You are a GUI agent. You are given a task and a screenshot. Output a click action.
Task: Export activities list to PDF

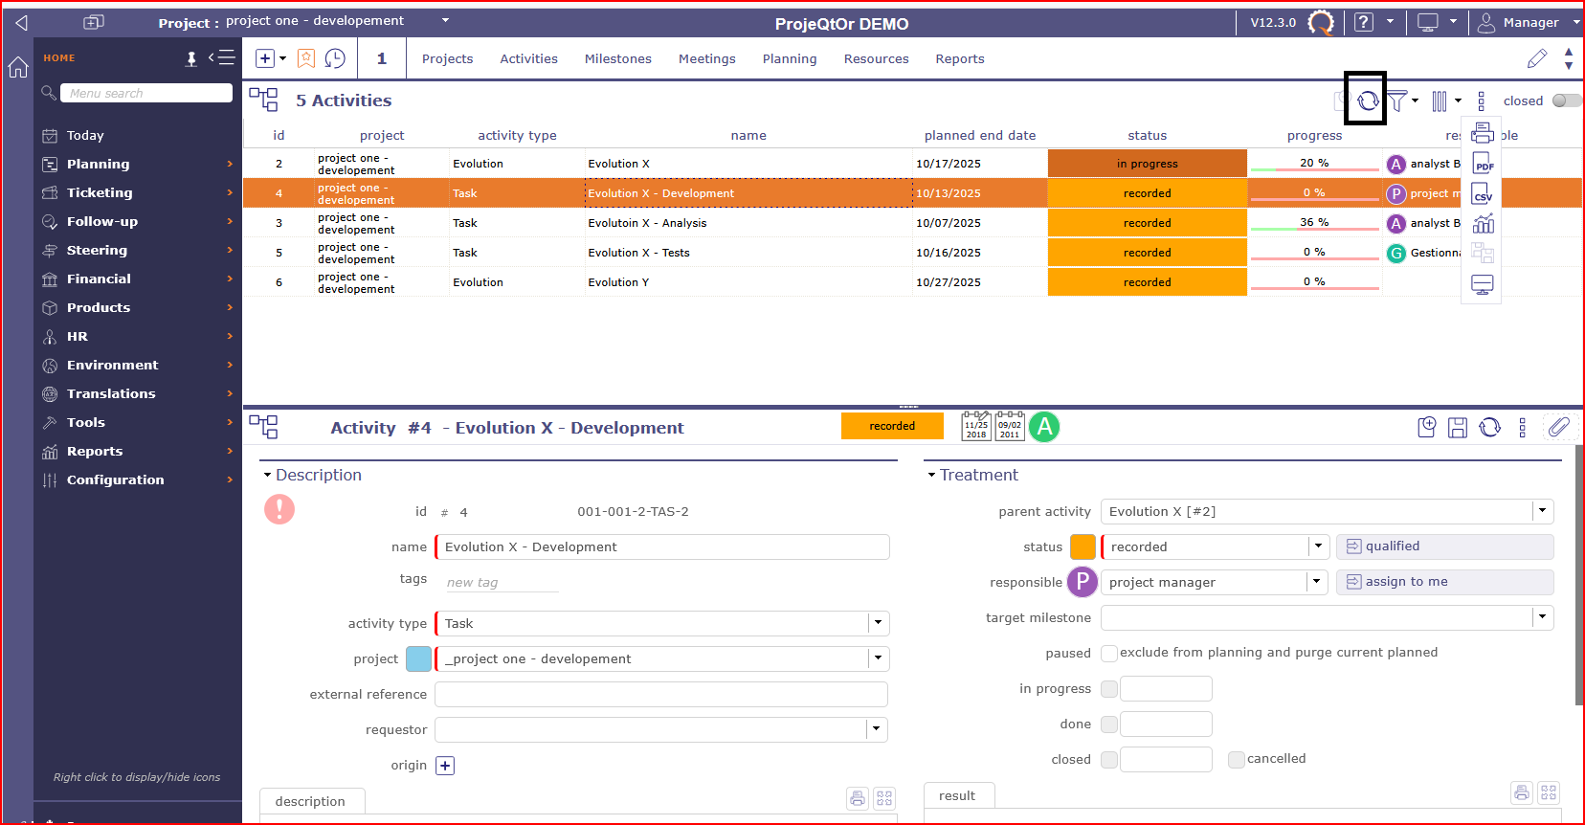pyautogui.click(x=1483, y=164)
